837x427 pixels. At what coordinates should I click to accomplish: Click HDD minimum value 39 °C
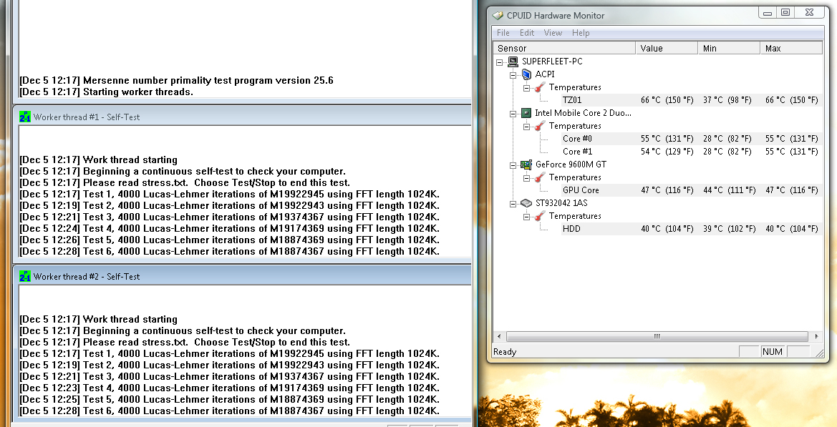pyautogui.click(x=729, y=229)
